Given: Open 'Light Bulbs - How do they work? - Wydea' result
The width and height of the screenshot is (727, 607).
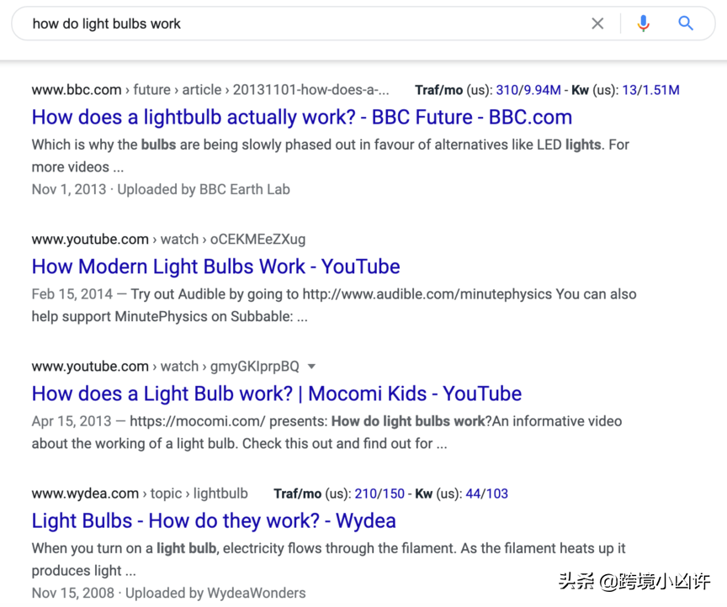Looking at the screenshot, I should coord(214,520).
